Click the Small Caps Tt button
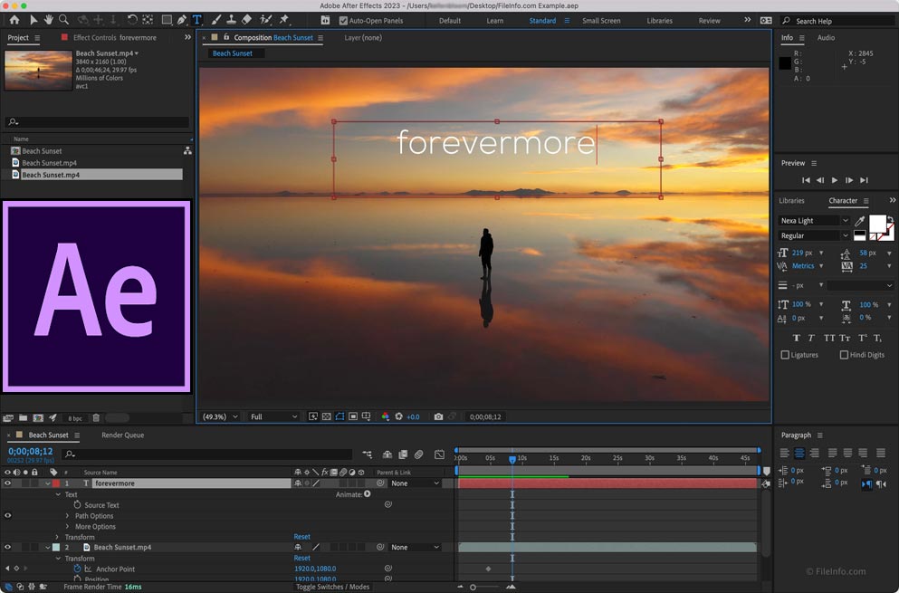 click(x=845, y=338)
